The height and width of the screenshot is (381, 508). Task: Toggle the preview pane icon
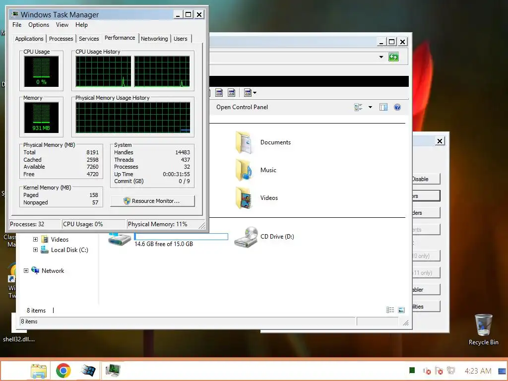(383, 107)
